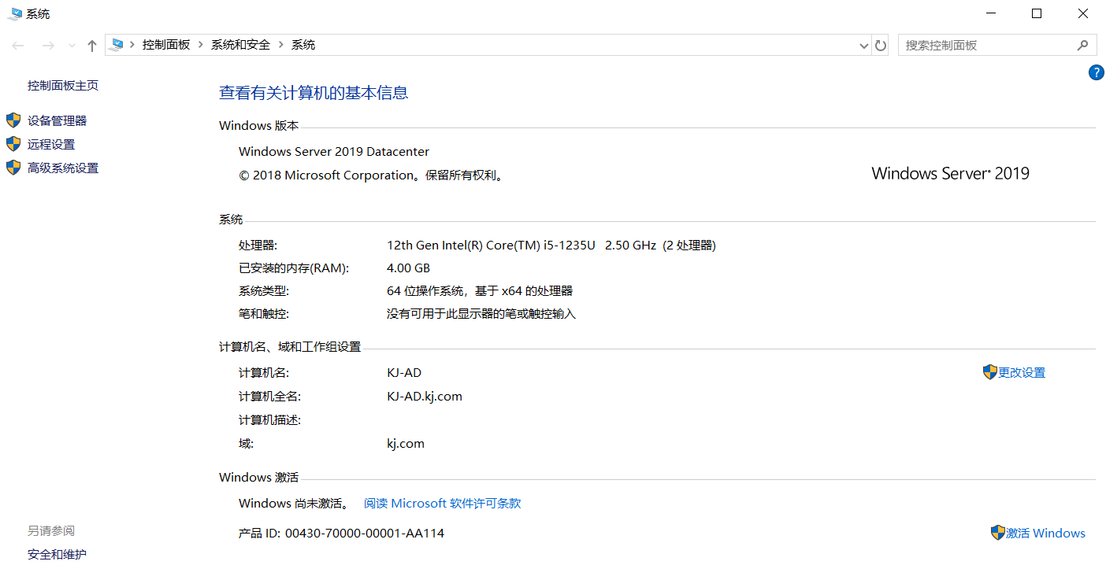Select 系统和安全 breadcrumb
Viewport: 1106px width, 565px height.
tap(240, 45)
